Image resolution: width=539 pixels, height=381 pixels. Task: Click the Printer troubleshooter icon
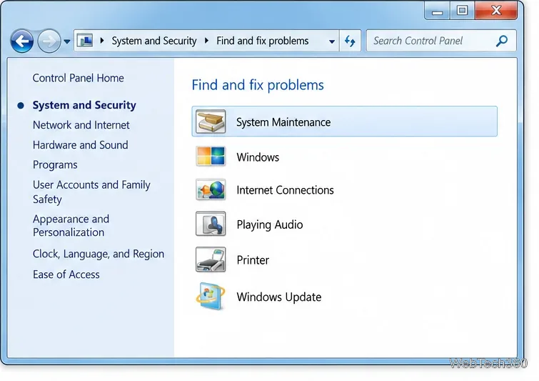tap(211, 259)
